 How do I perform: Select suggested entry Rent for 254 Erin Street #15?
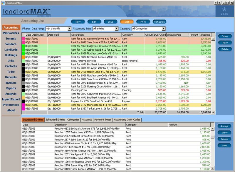(x=116, y=147)
